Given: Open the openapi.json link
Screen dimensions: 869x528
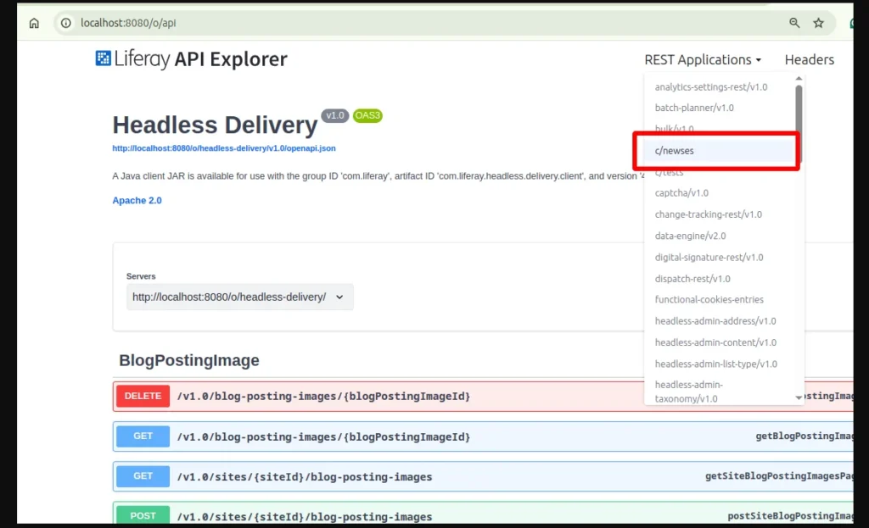Looking at the screenshot, I should [x=224, y=148].
